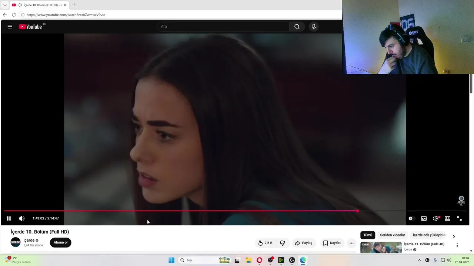This screenshot has width=474, height=266.
Task: Select the Seriden videolar chip
Action: tap(393, 235)
